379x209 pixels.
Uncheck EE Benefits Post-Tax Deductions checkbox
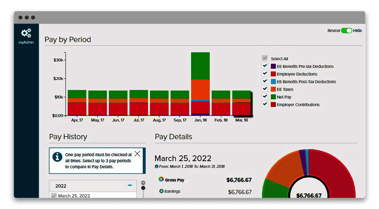[x=265, y=81]
